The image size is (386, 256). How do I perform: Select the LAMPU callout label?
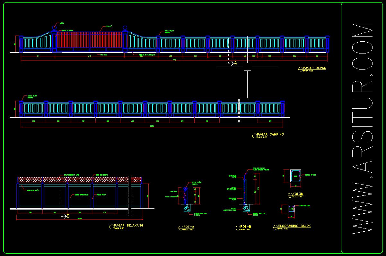(61, 23)
